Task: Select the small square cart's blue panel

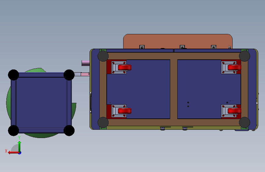Action: pos(42,103)
